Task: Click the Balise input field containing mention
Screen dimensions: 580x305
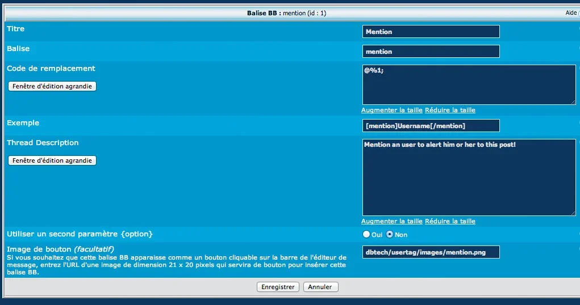Action: (x=431, y=52)
